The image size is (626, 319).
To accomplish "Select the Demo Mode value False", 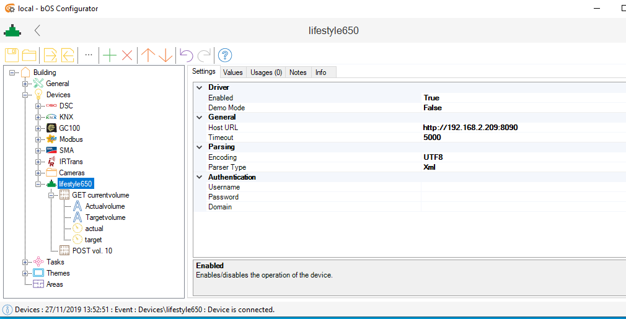I will (x=433, y=108).
